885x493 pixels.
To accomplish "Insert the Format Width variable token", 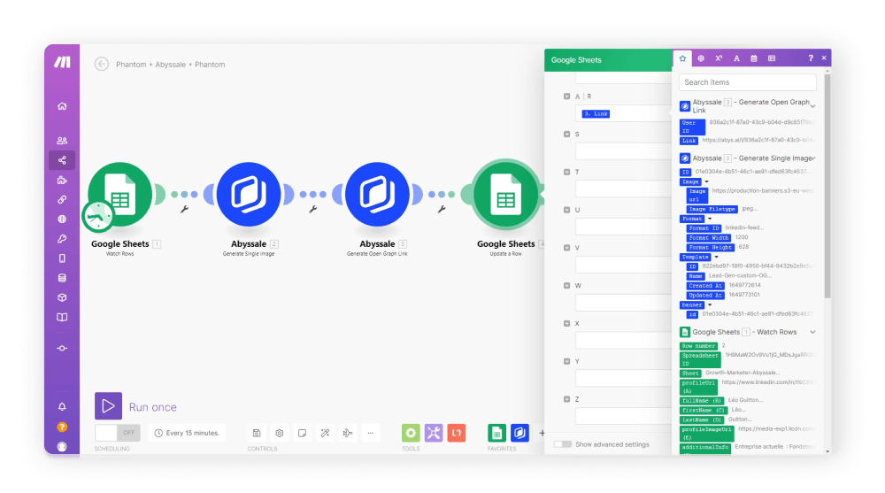I will click(708, 238).
